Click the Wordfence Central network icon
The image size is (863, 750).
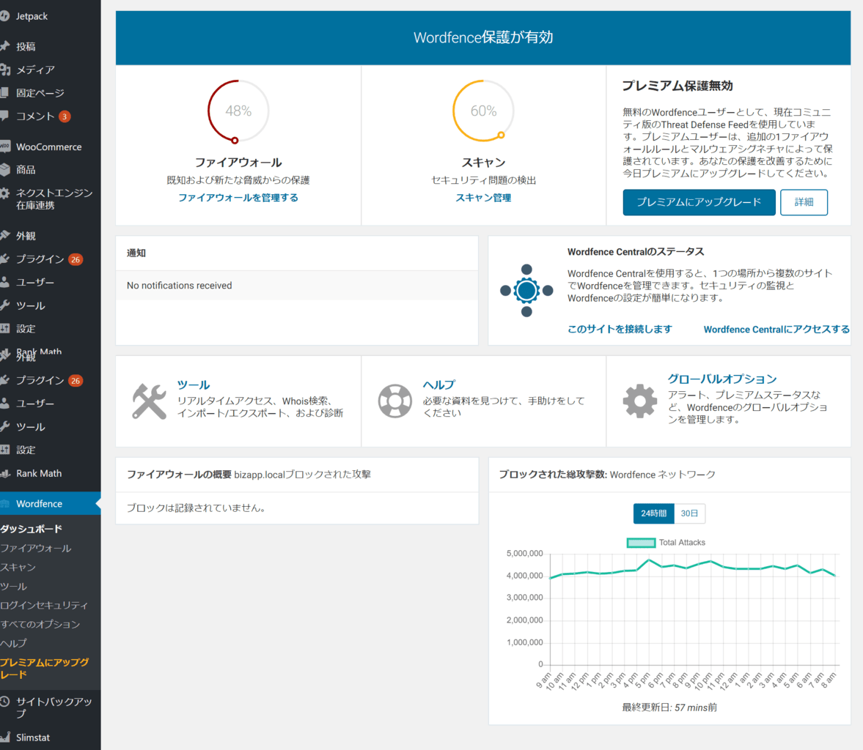click(x=526, y=291)
